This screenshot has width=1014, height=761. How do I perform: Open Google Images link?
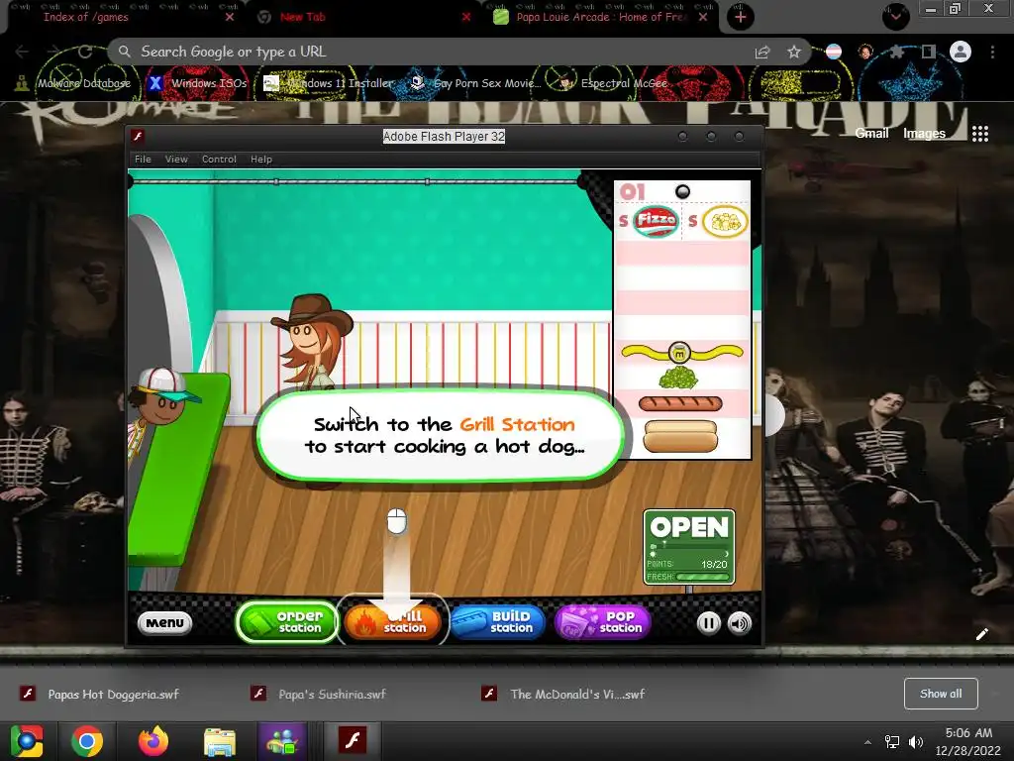(x=924, y=134)
